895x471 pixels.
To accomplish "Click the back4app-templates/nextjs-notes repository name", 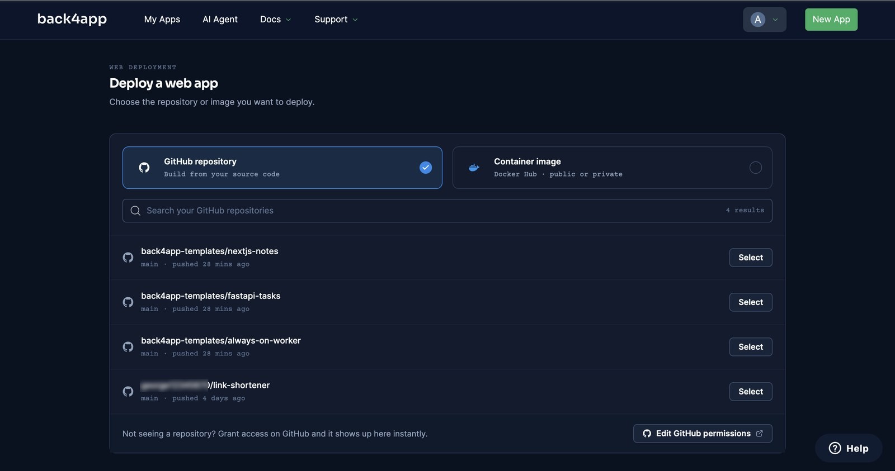I will click(210, 251).
